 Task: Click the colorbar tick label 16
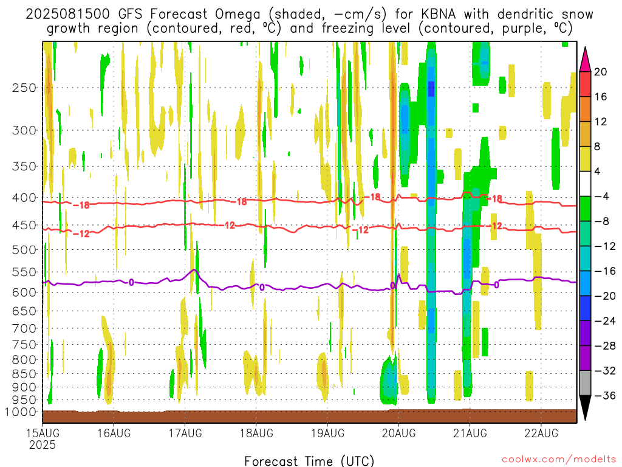click(x=601, y=97)
